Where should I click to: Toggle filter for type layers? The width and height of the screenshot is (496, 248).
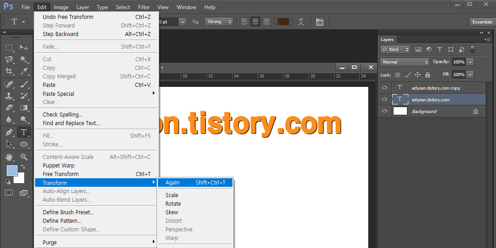[440, 50]
